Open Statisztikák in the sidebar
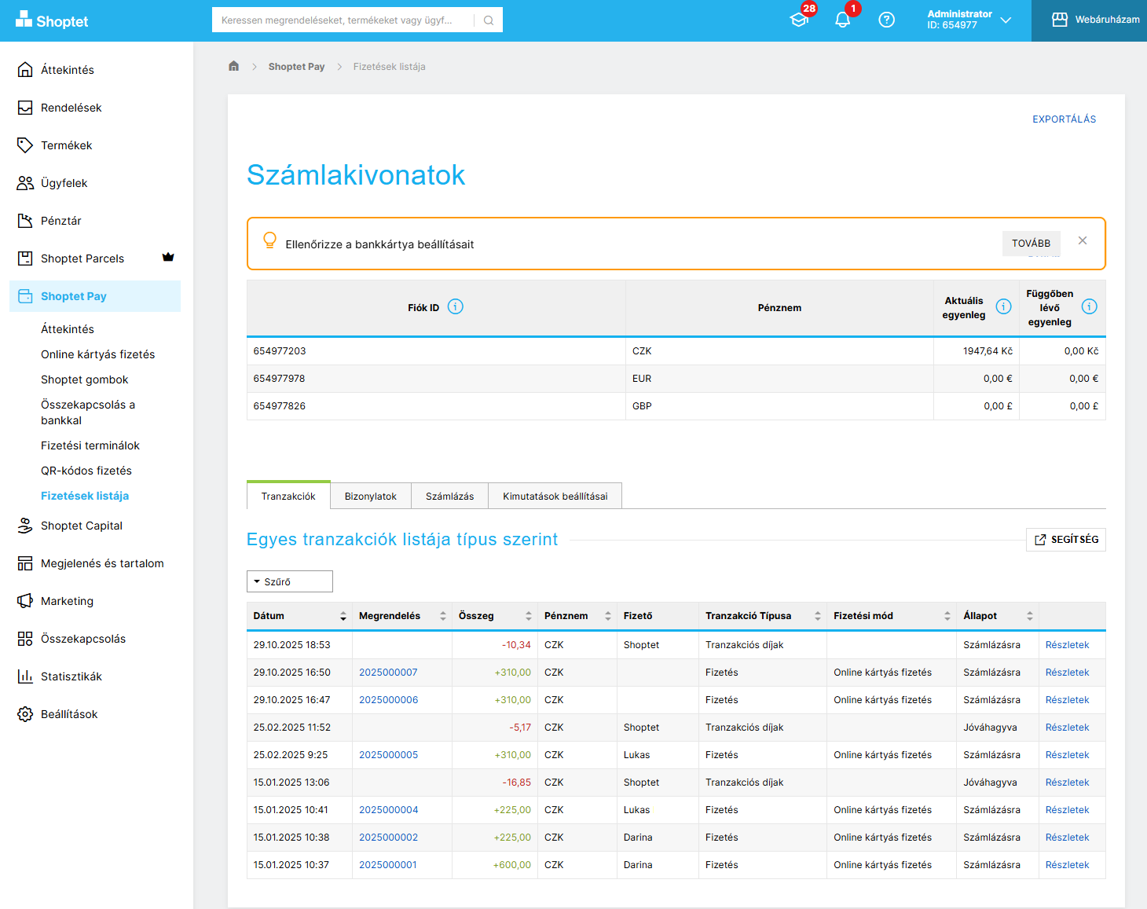The image size is (1147, 909). 71,676
